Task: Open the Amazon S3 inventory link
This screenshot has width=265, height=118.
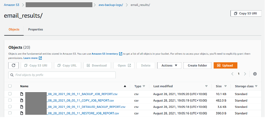Action: 105,54
